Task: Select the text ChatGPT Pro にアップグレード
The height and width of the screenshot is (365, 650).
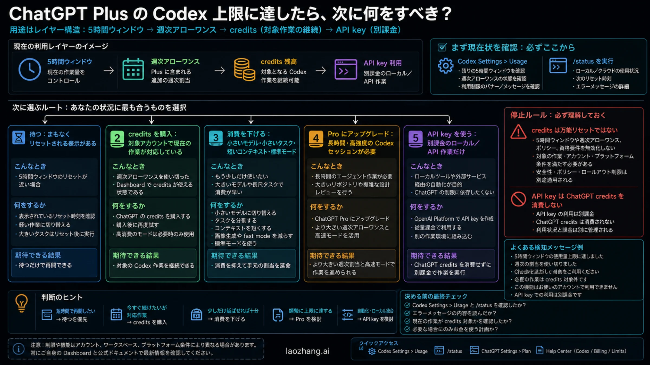Action: click(352, 219)
